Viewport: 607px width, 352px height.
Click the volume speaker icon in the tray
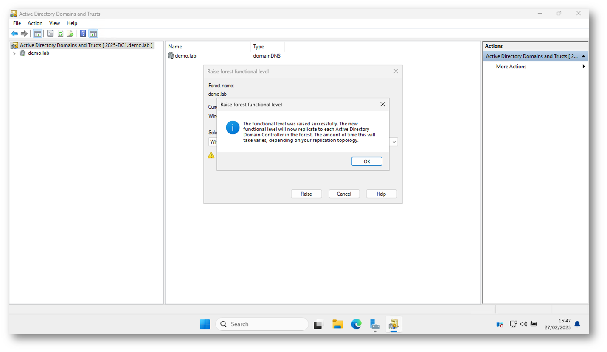(x=523, y=324)
